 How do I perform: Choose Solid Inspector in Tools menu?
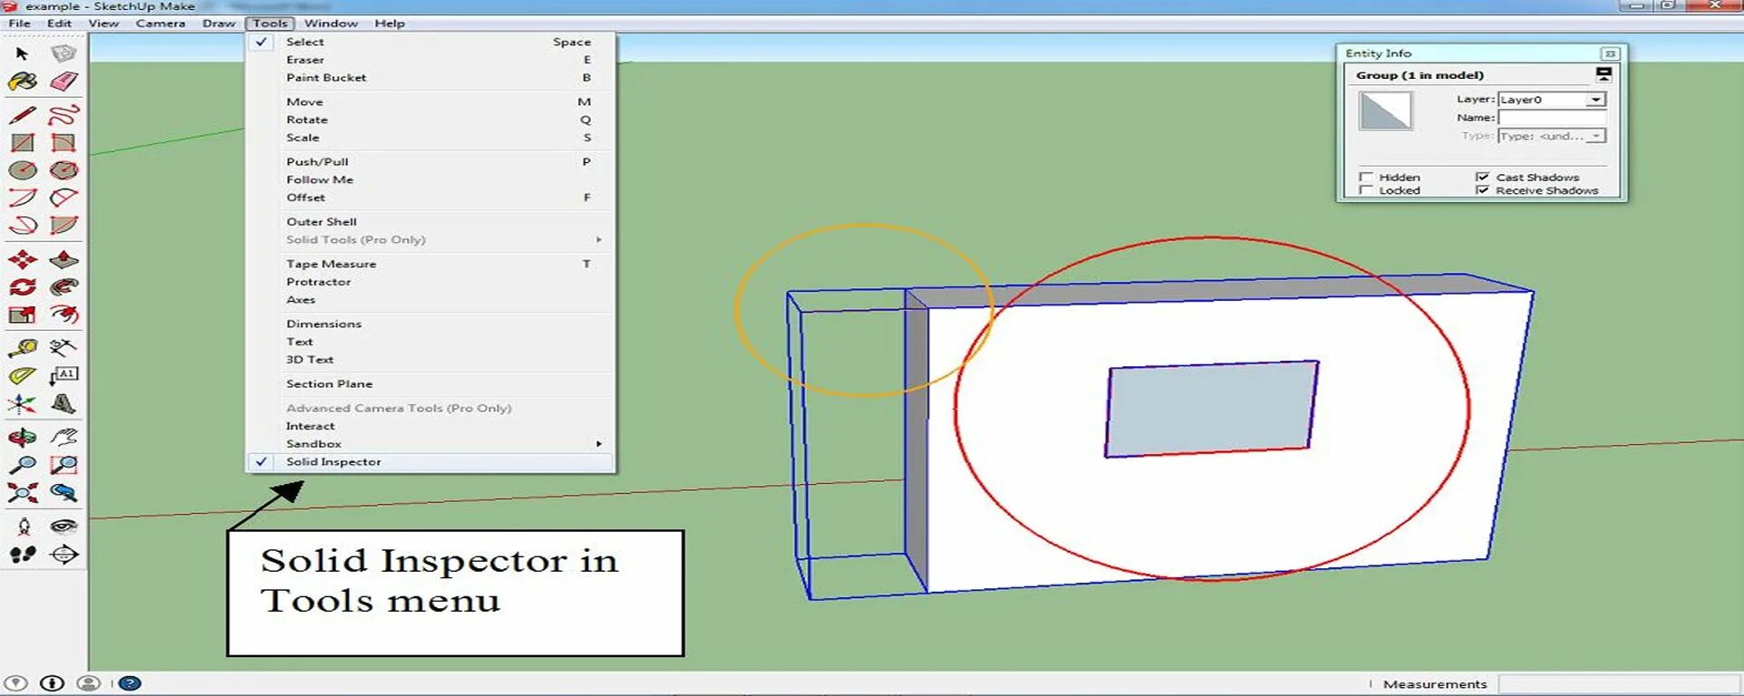pyautogui.click(x=430, y=462)
